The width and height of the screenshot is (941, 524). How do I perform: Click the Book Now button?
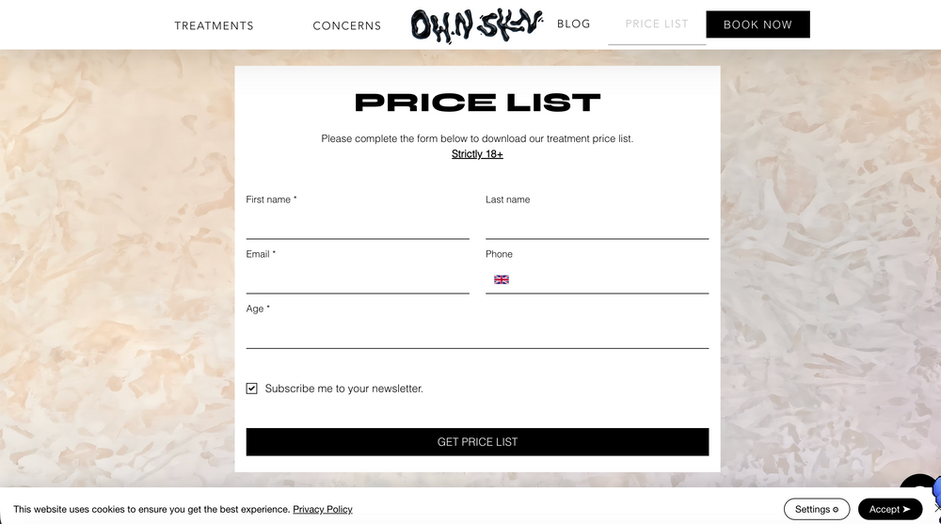coord(758,24)
